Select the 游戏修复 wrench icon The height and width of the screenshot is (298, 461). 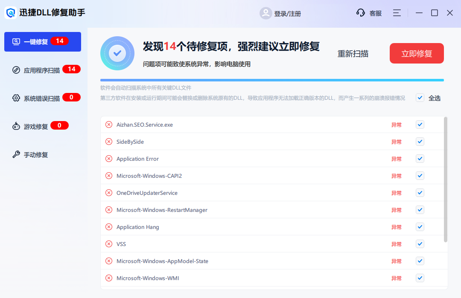15,125
